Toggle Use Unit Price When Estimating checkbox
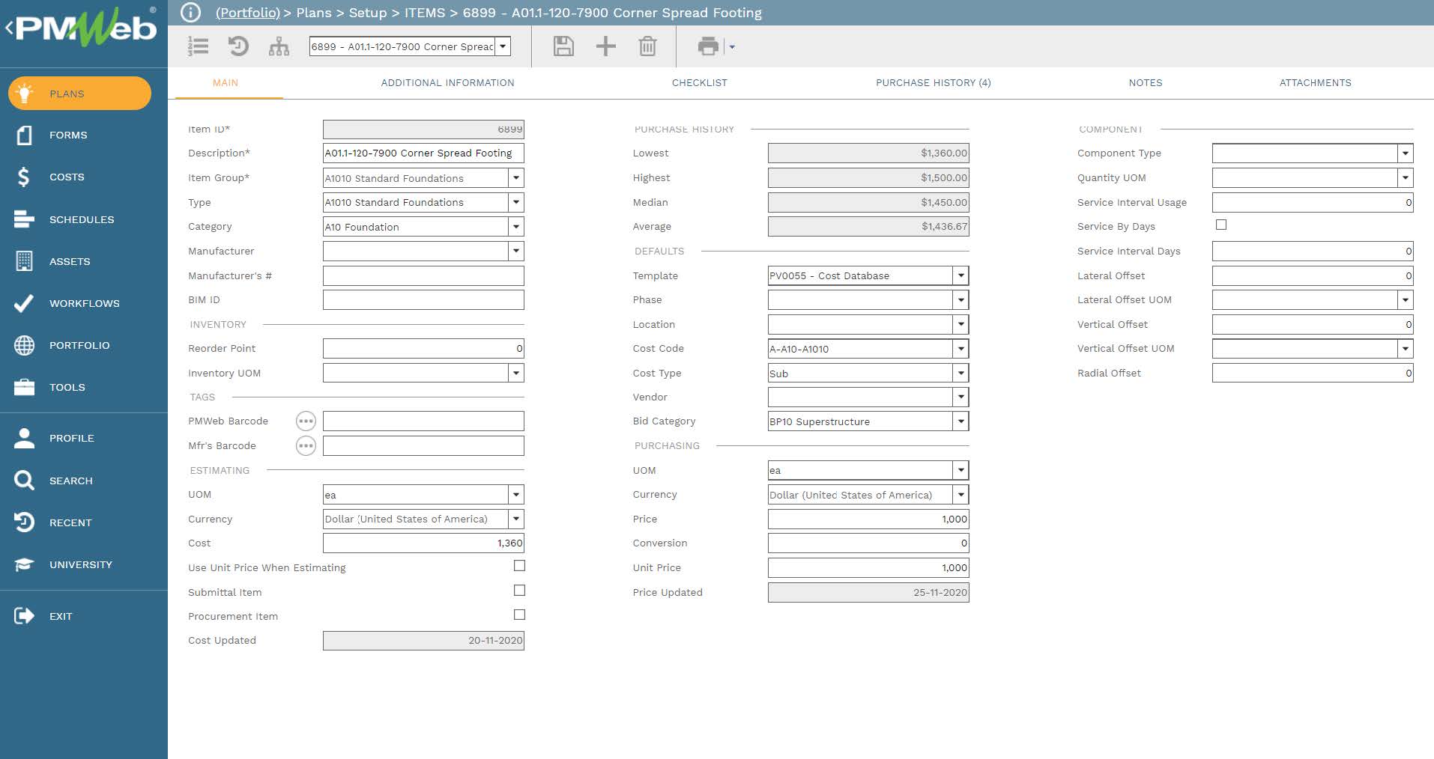This screenshot has width=1434, height=759. click(x=519, y=566)
